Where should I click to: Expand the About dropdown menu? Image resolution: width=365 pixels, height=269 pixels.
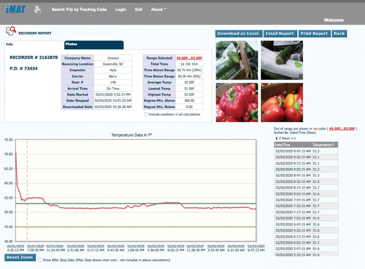[159, 10]
